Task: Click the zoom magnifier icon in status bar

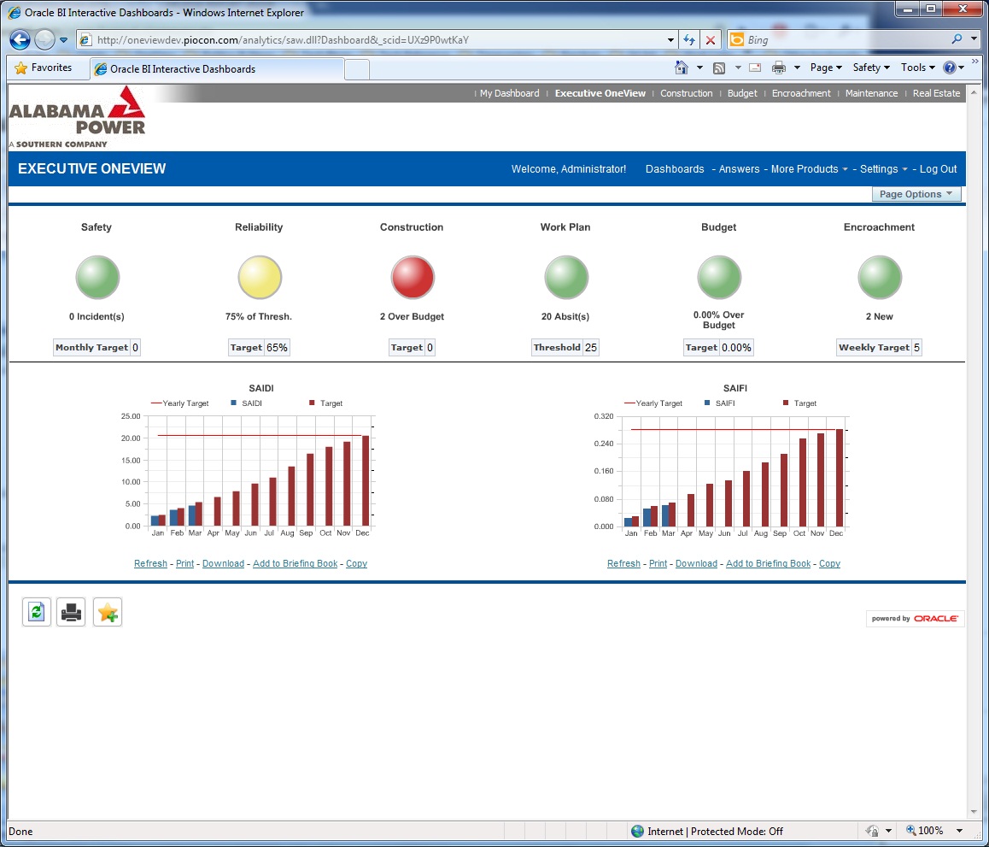Action: [x=910, y=831]
